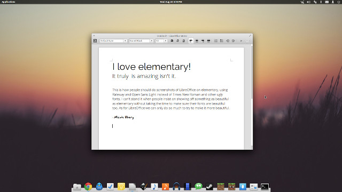Justify the paragraph text
Image resolution: width=342 pixels, height=192 pixels.
click(x=208, y=41)
